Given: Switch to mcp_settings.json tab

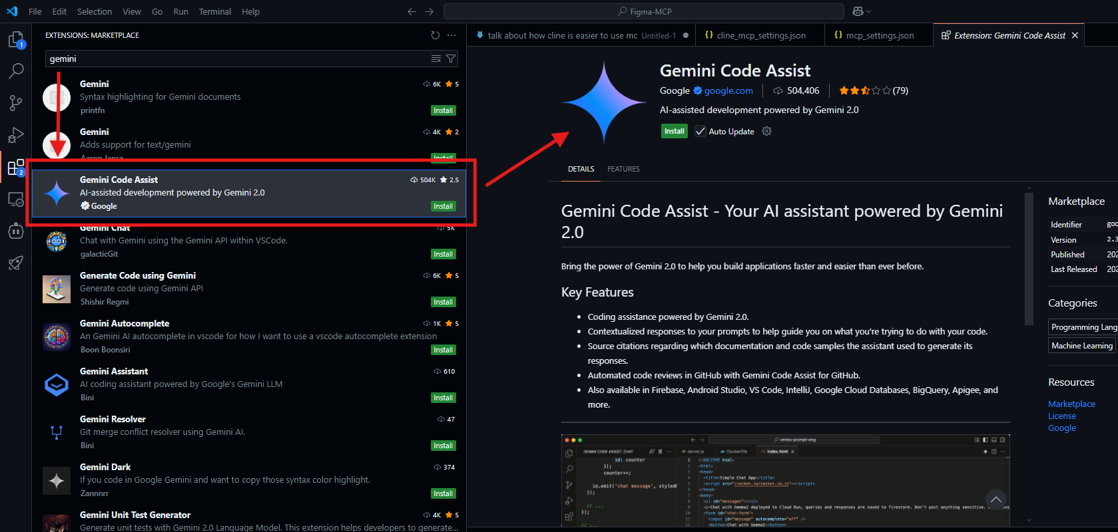Looking at the screenshot, I should (x=879, y=35).
